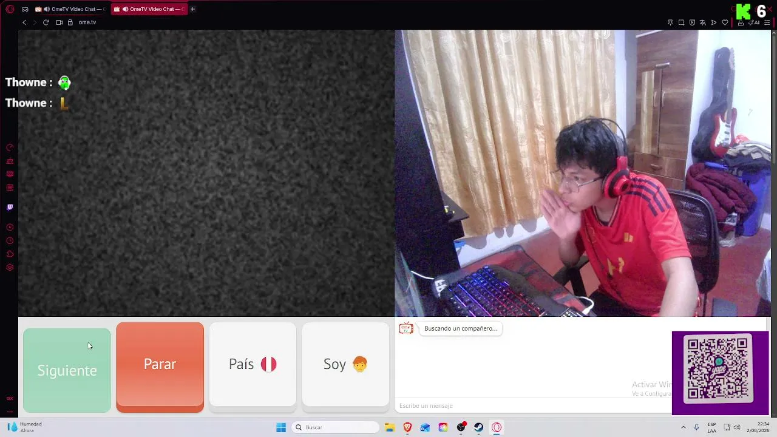777x437 pixels.
Task: Open Twitch in the Opera sidebar
Action: coord(10,208)
